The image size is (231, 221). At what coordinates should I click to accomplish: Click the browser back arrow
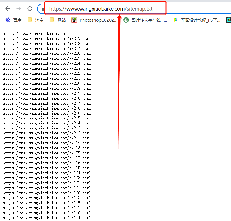tap(8, 9)
